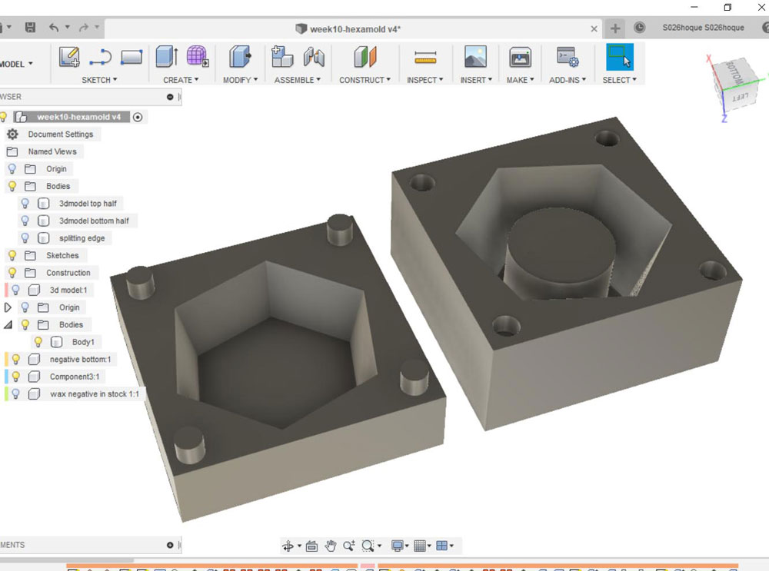Click the Save disk icon
769x571 pixels.
[x=31, y=28]
